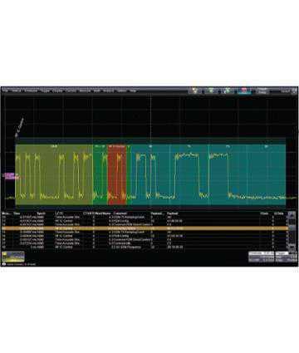The width and height of the screenshot is (299, 353).
Task: Click the teal decoded region of the waveform
Action: 208,174
